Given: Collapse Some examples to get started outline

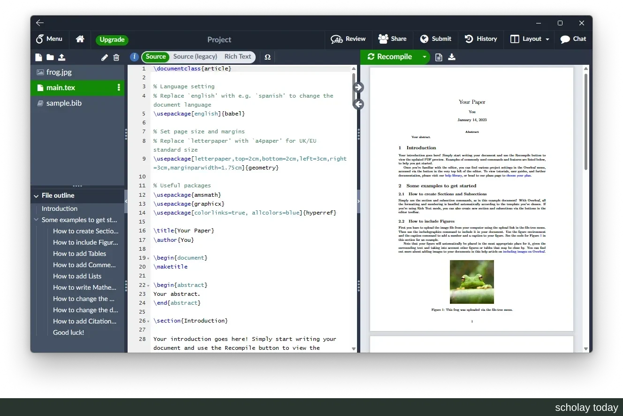Looking at the screenshot, I should pos(36,220).
